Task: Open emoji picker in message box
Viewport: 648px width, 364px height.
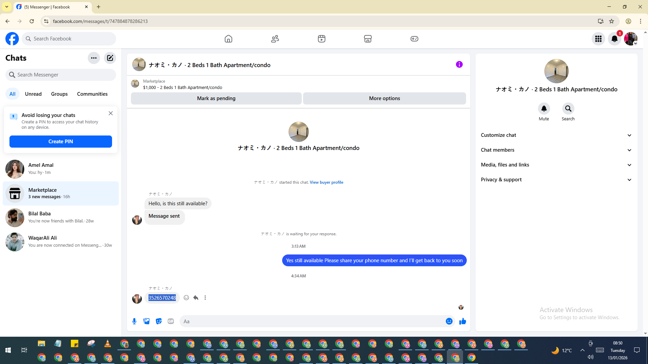Action: 449,321
